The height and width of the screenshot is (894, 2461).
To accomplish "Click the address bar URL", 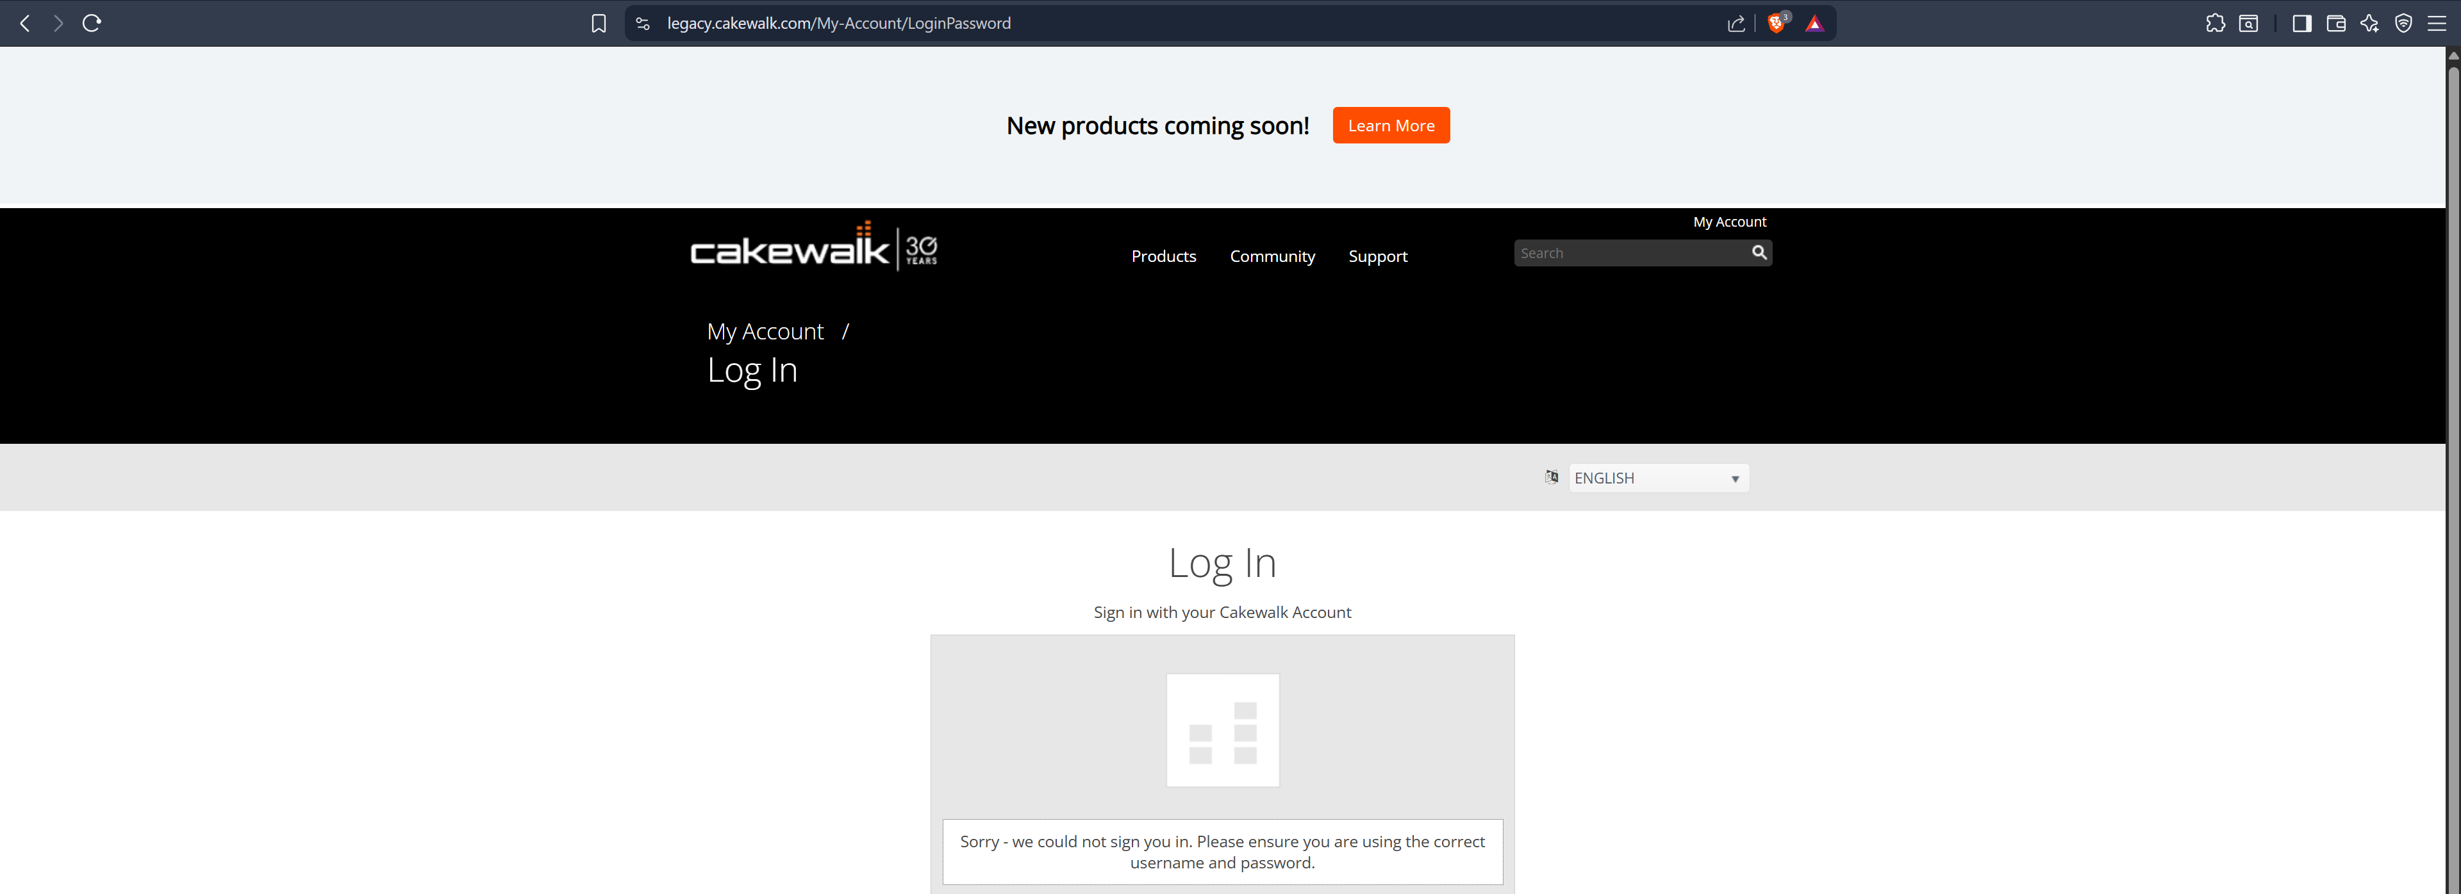I will [x=839, y=23].
